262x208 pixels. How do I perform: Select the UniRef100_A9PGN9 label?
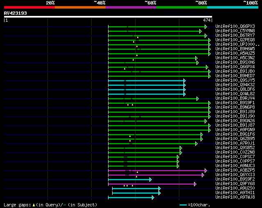click(235, 130)
